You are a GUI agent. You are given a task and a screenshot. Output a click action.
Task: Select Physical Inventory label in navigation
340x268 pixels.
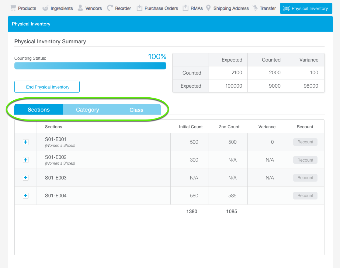click(x=310, y=8)
